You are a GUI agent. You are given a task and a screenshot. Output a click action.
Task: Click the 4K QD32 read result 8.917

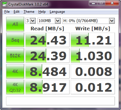[x=47, y=87]
